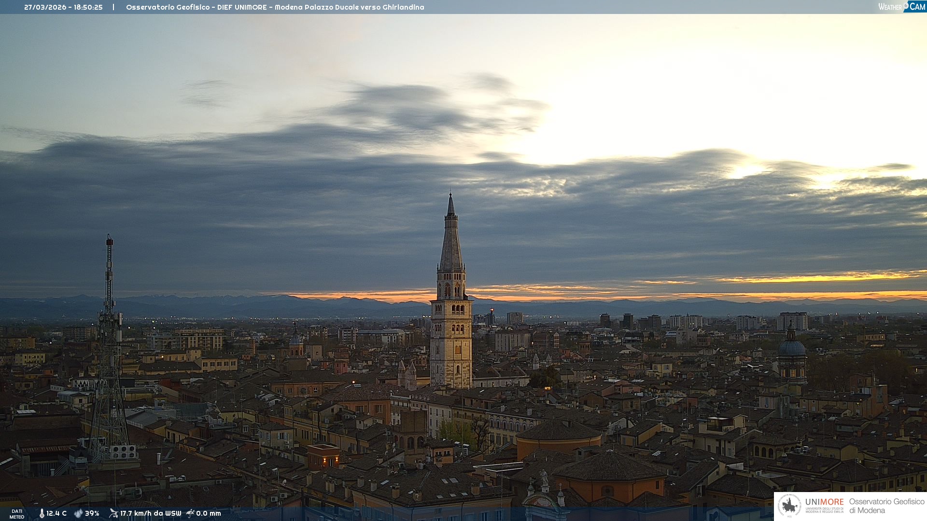Click Osservatorio Geofisico di Modena caption
This screenshot has width=927, height=521.
(886, 506)
